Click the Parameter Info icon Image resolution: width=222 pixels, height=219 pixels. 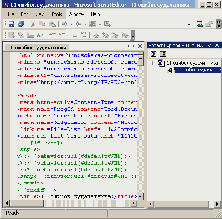[x=21, y=35]
